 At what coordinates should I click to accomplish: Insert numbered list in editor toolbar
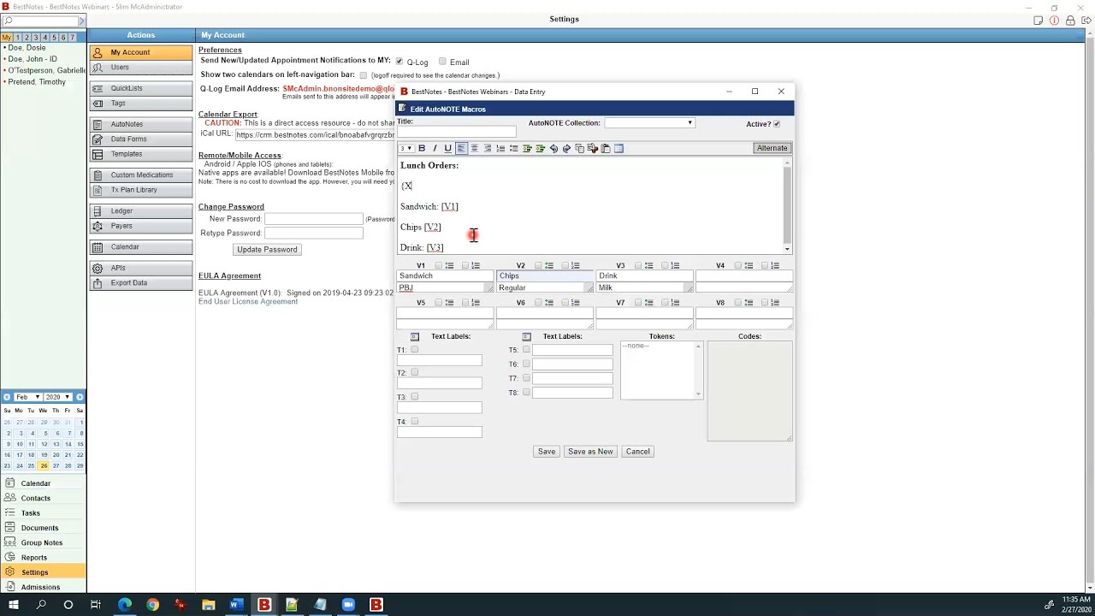tap(500, 148)
